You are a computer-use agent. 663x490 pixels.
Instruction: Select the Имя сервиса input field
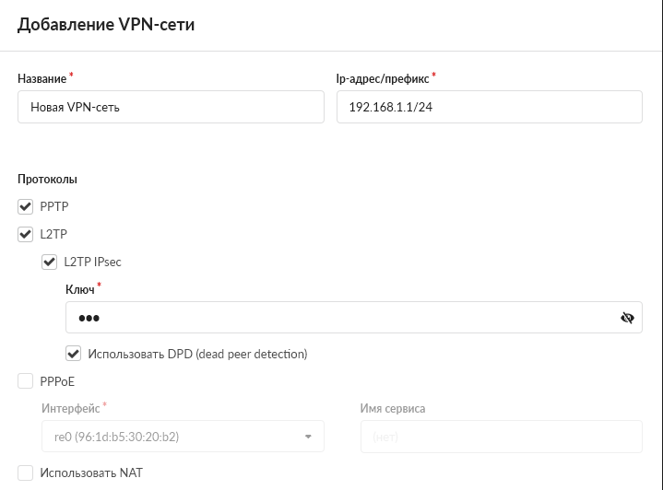501,437
